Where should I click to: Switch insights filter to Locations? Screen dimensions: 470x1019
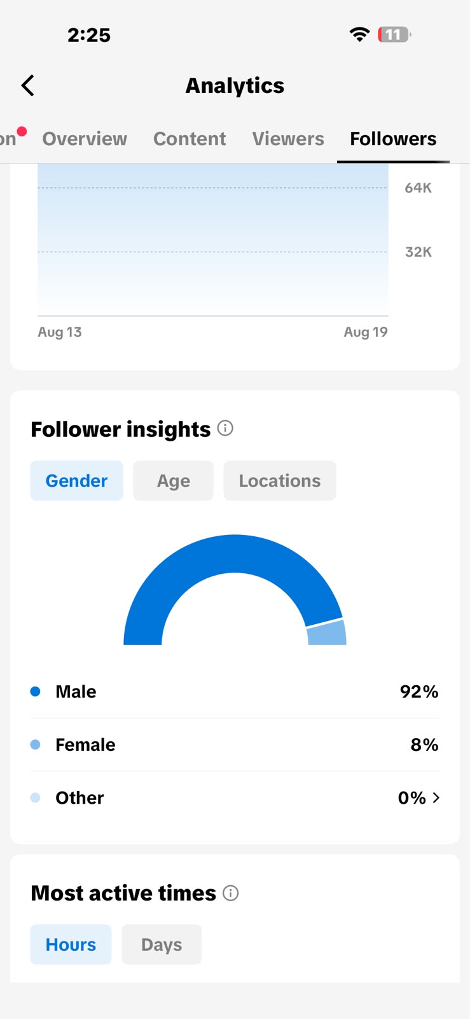280,481
